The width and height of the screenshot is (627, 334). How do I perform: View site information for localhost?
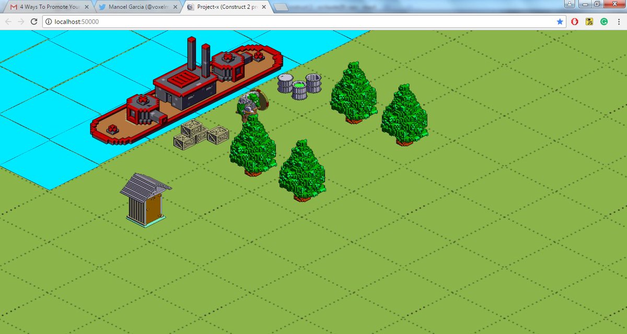(49, 22)
